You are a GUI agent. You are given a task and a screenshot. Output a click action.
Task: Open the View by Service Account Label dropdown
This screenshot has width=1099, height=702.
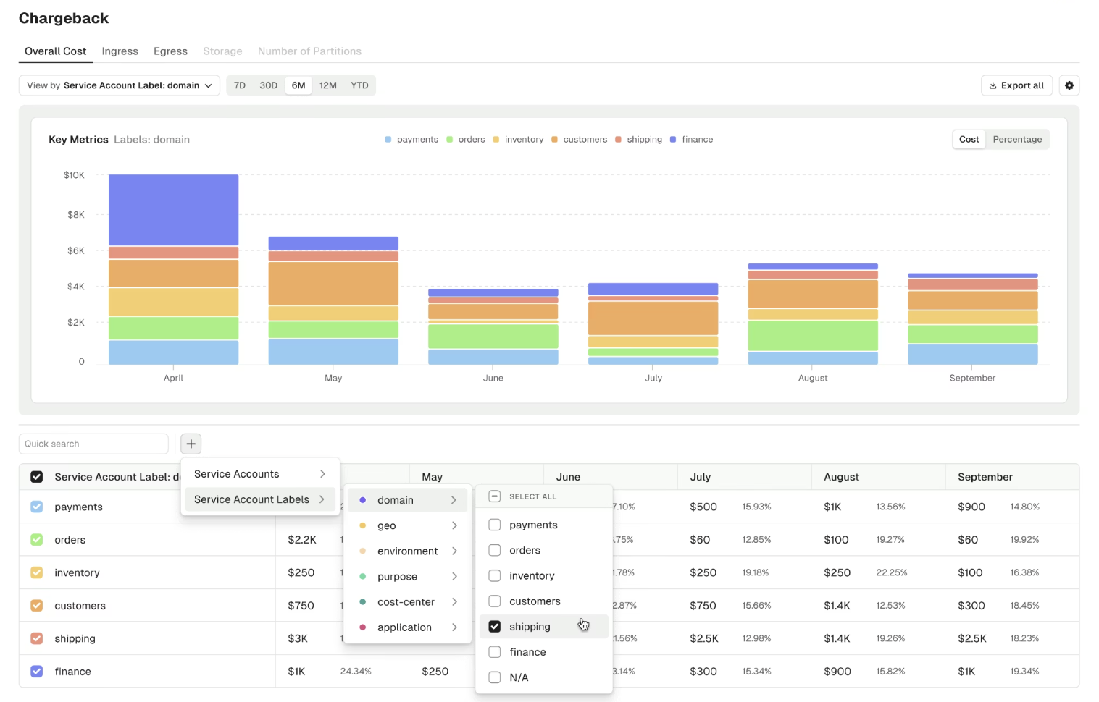pyautogui.click(x=120, y=85)
